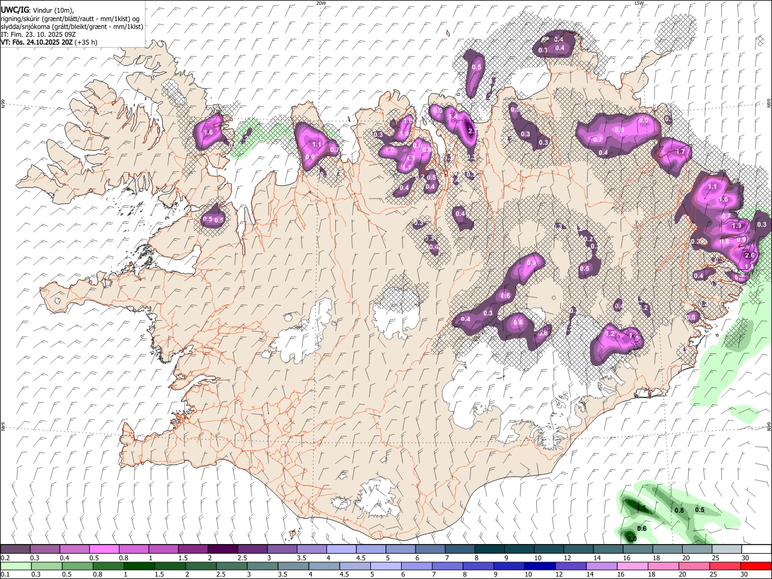772x579 pixels.
Task: Select the darkest purple snow swatch between 2 and 2.5
Action: click(222, 549)
